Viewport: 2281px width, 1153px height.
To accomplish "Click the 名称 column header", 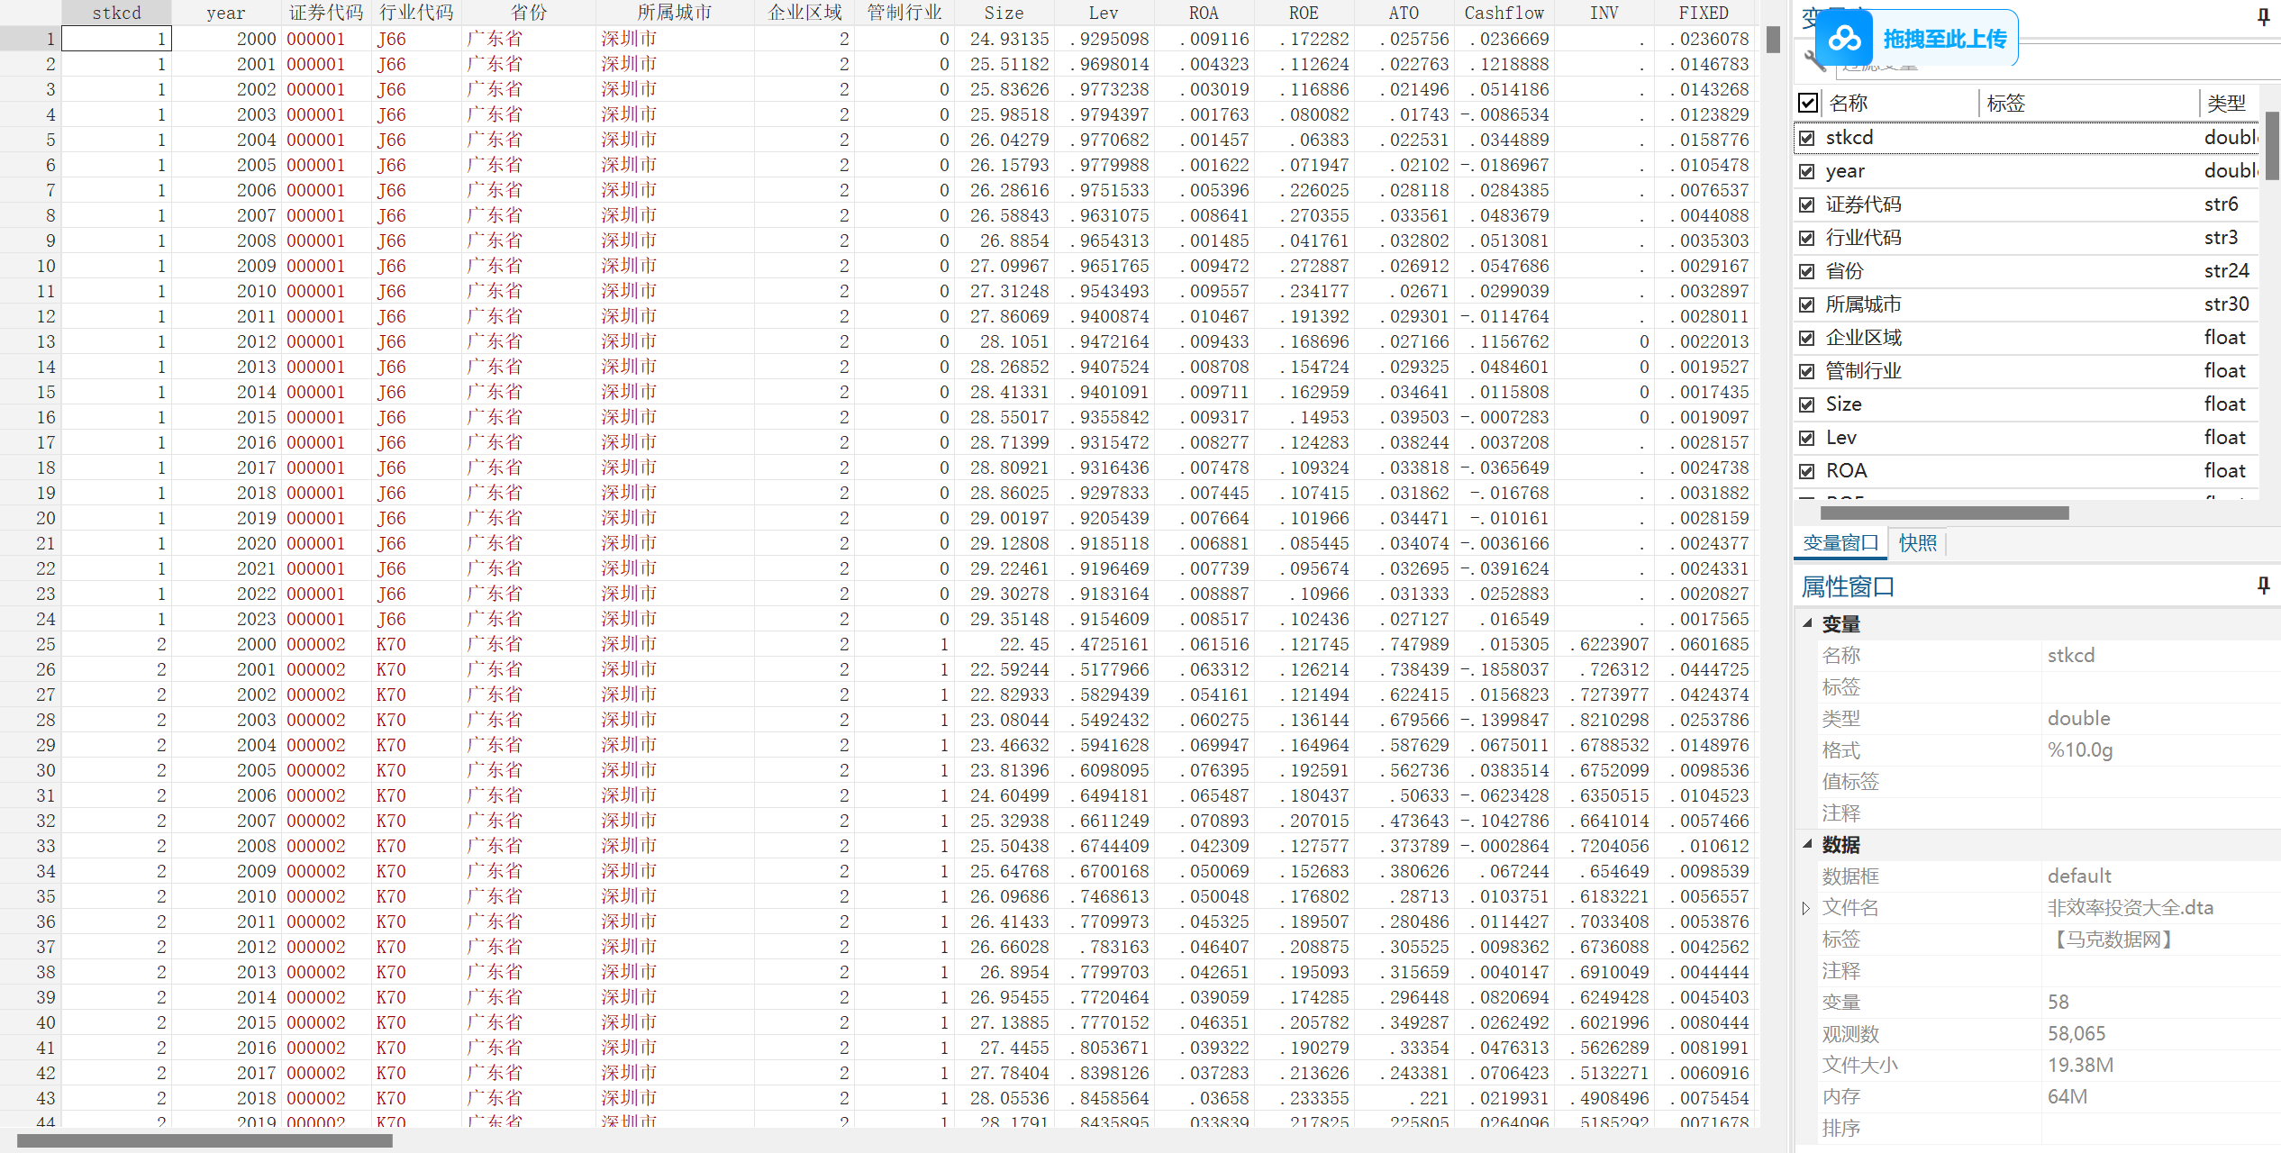I will [1849, 104].
